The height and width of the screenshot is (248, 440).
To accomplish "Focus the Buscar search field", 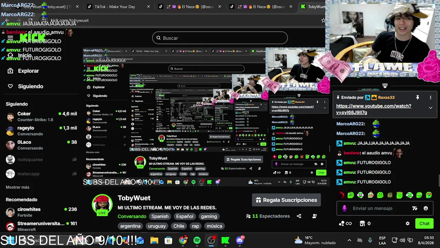I will [x=220, y=38].
